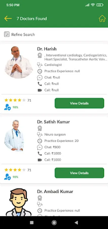Tap the Refine Search label
The image size is (108, 229).
tap(23, 34)
